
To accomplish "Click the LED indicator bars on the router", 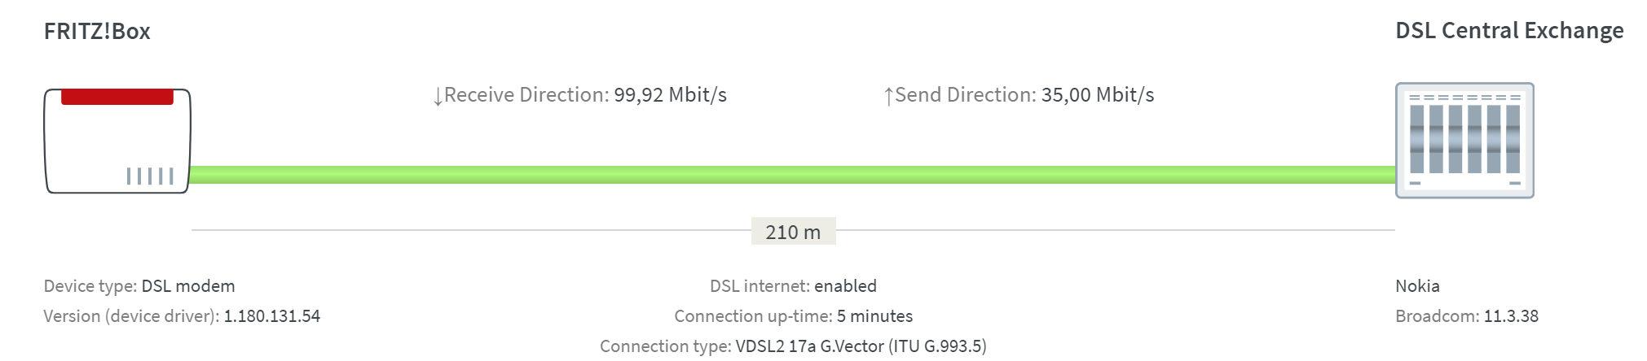I will tap(150, 176).
